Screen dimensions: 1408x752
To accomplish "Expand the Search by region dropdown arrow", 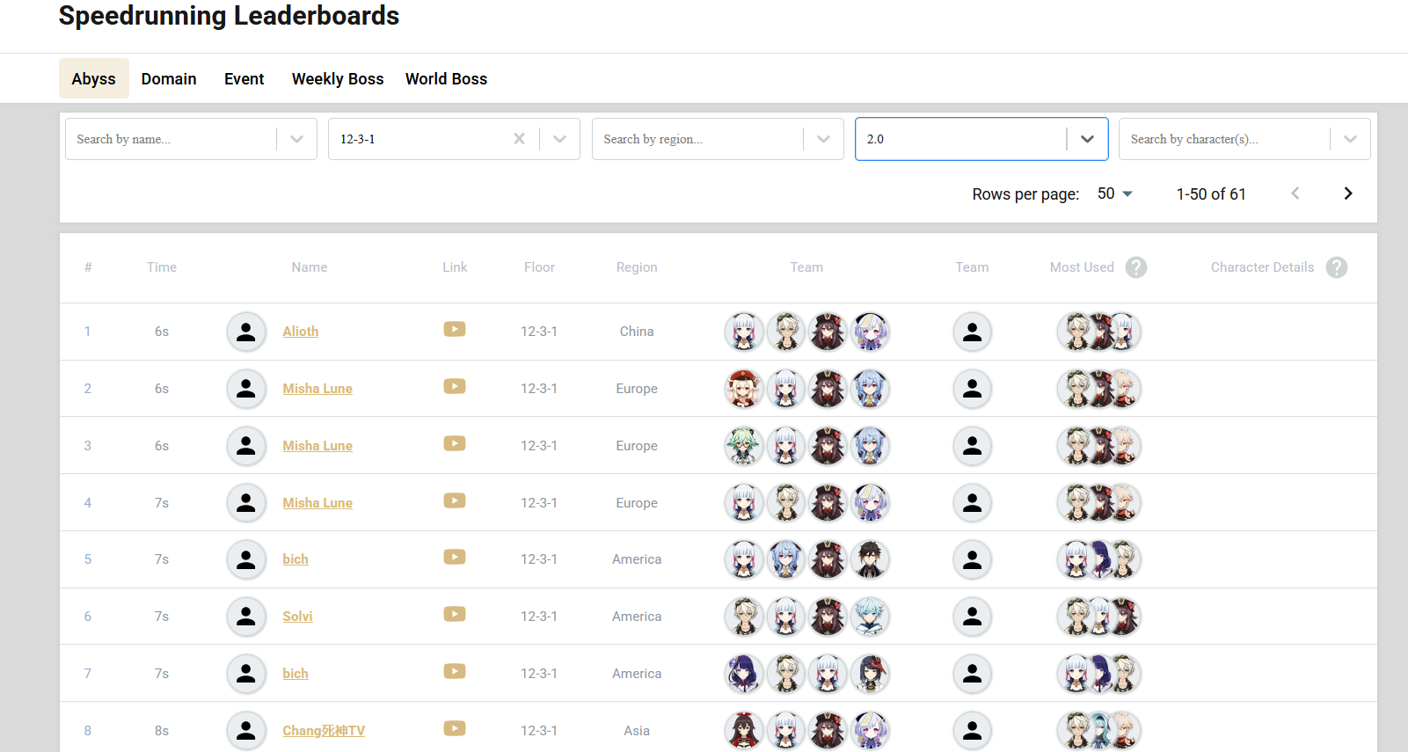I will pyautogui.click(x=823, y=139).
